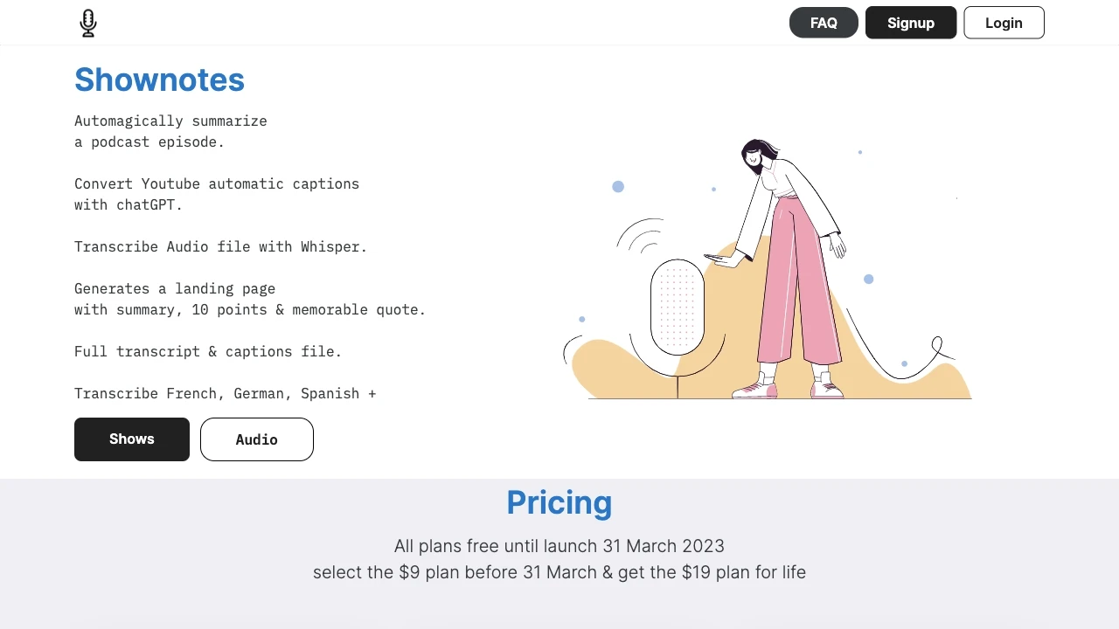
Task: Switch selection from Shows to Audio
Action: pos(256,439)
